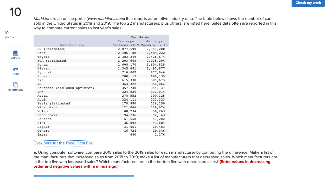Click the Difference header in the answer table

[x=118, y=176]
